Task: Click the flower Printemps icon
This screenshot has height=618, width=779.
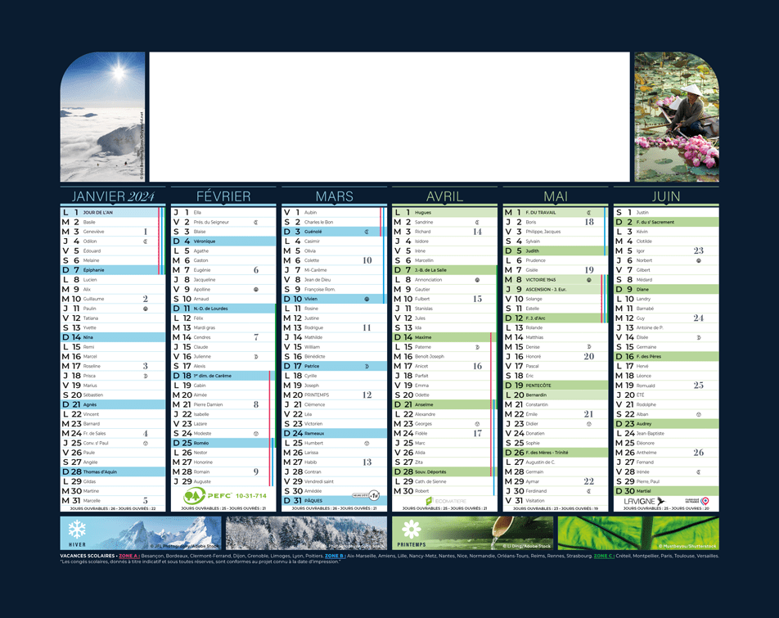Action: click(410, 529)
